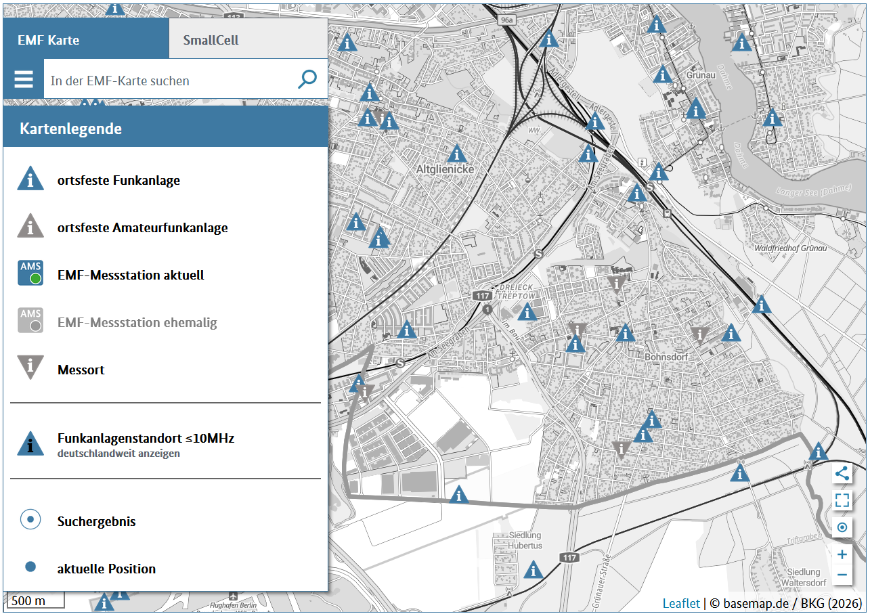Select Messort marker below Dreieck Treptow
Screen dimensions: 870x616
pos(576,331)
